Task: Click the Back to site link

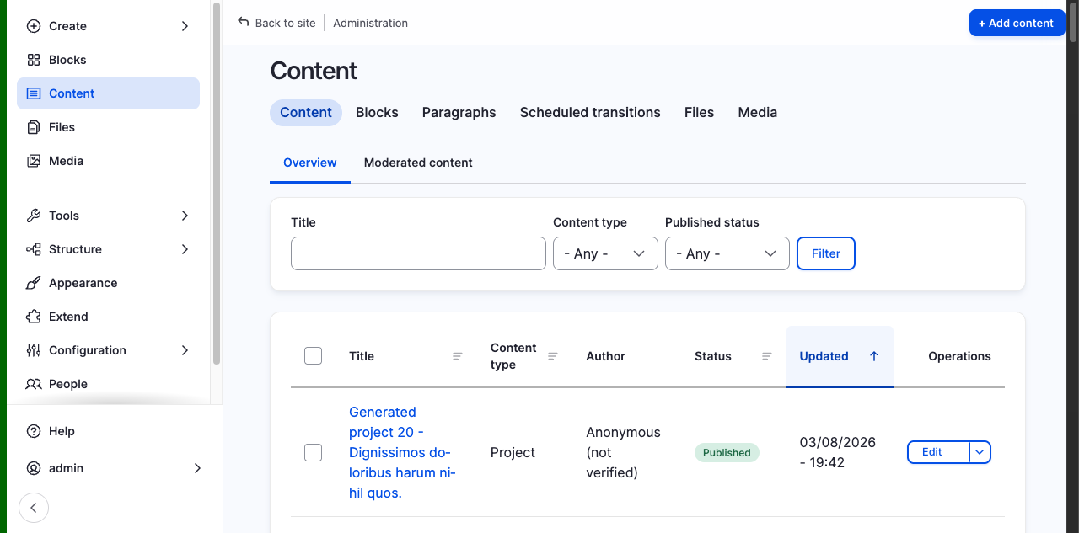Action: point(276,23)
